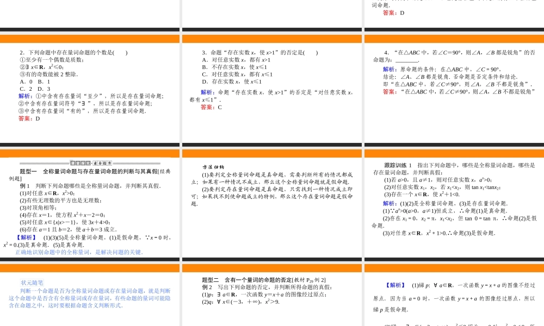Viewport: 544px width, 326px height.
Task: Click item '(3)对顶角相等'
Action: coord(38,208)
